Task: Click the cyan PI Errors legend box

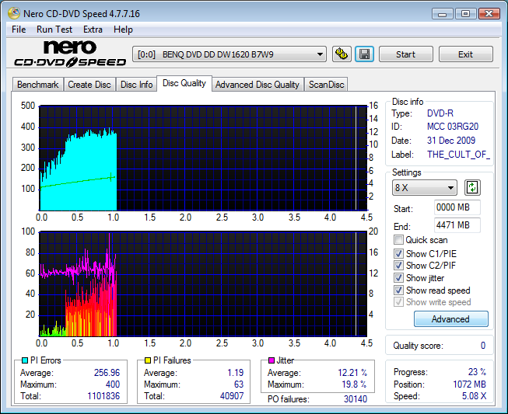Action: (25, 360)
